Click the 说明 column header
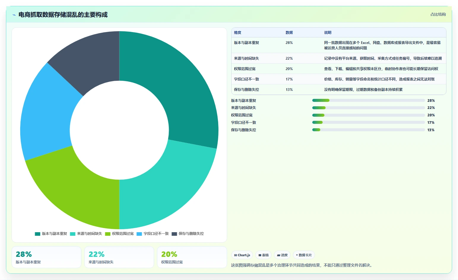 [x=328, y=33]
